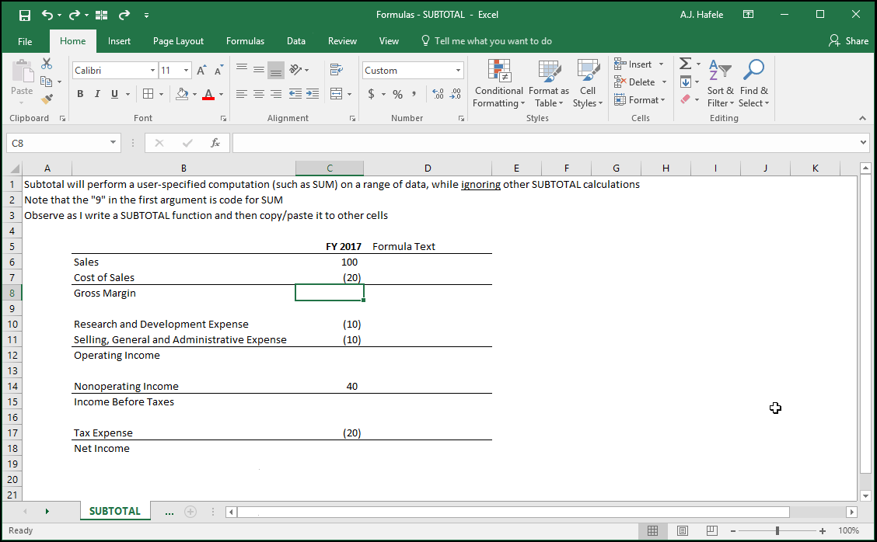Image resolution: width=877 pixels, height=542 pixels.
Task: Click the Decrease Indent icon
Action: pyautogui.click(x=295, y=94)
